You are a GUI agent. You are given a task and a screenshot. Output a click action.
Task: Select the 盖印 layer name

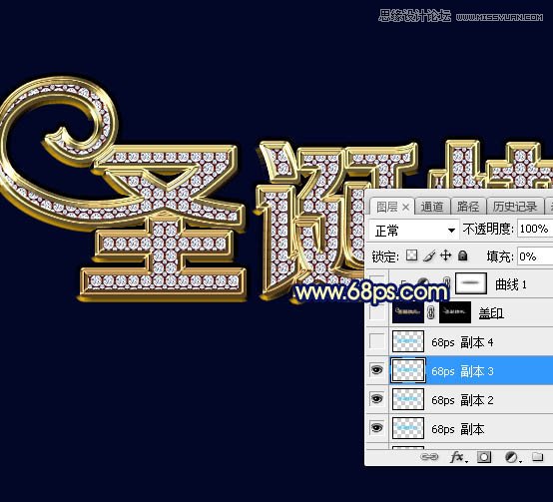(491, 313)
